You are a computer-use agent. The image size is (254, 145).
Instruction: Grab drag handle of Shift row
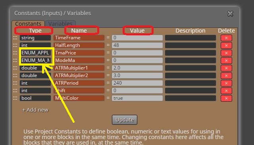coord(15,91)
